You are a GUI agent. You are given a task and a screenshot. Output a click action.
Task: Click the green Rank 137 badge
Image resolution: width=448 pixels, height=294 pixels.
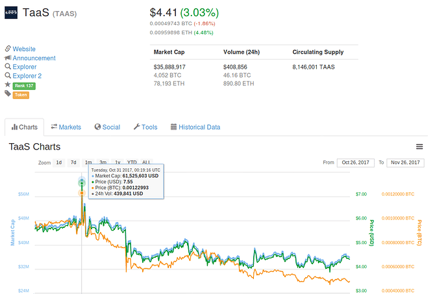click(24, 85)
